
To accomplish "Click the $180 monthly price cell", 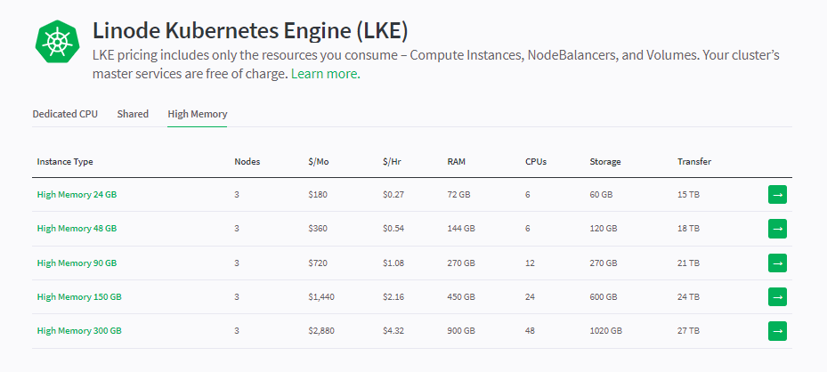I will tap(318, 194).
